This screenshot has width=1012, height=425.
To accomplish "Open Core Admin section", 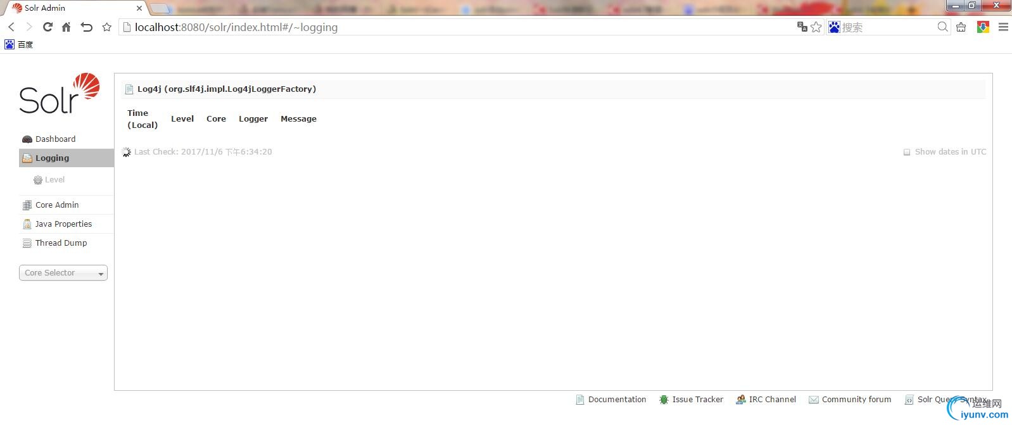I will [66, 205].
